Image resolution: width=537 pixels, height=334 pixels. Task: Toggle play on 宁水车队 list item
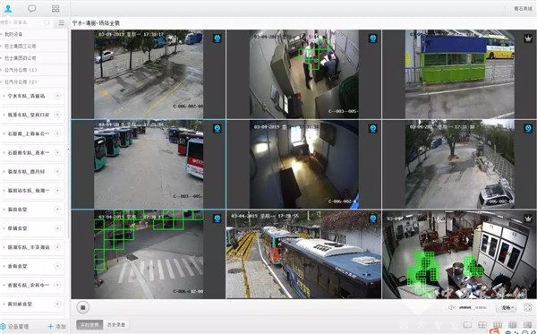57,96
